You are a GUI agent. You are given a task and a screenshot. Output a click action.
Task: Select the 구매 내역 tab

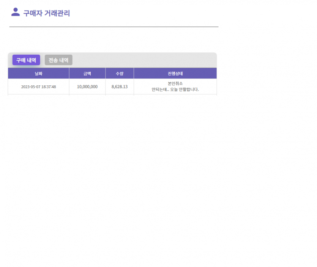pos(26,60)
